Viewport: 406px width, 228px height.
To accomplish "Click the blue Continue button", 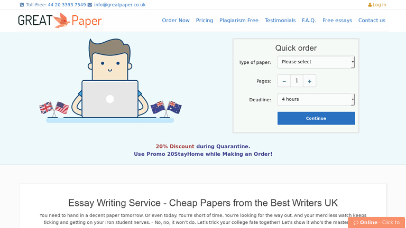I will tap(316, 118).
